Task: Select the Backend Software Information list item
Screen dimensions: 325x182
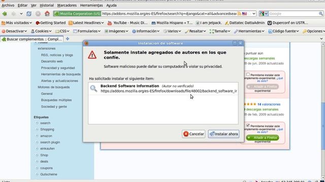Action: [x=163, y=88]
